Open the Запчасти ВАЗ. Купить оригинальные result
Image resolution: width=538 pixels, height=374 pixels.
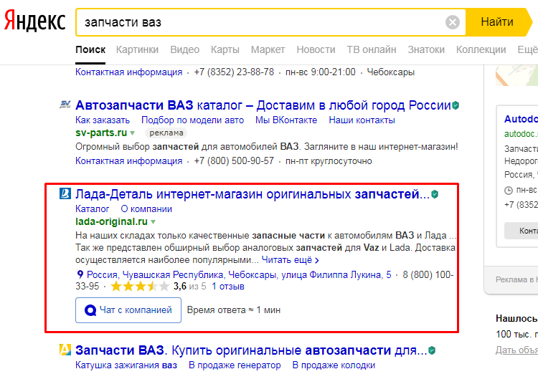tap(251, 350)
